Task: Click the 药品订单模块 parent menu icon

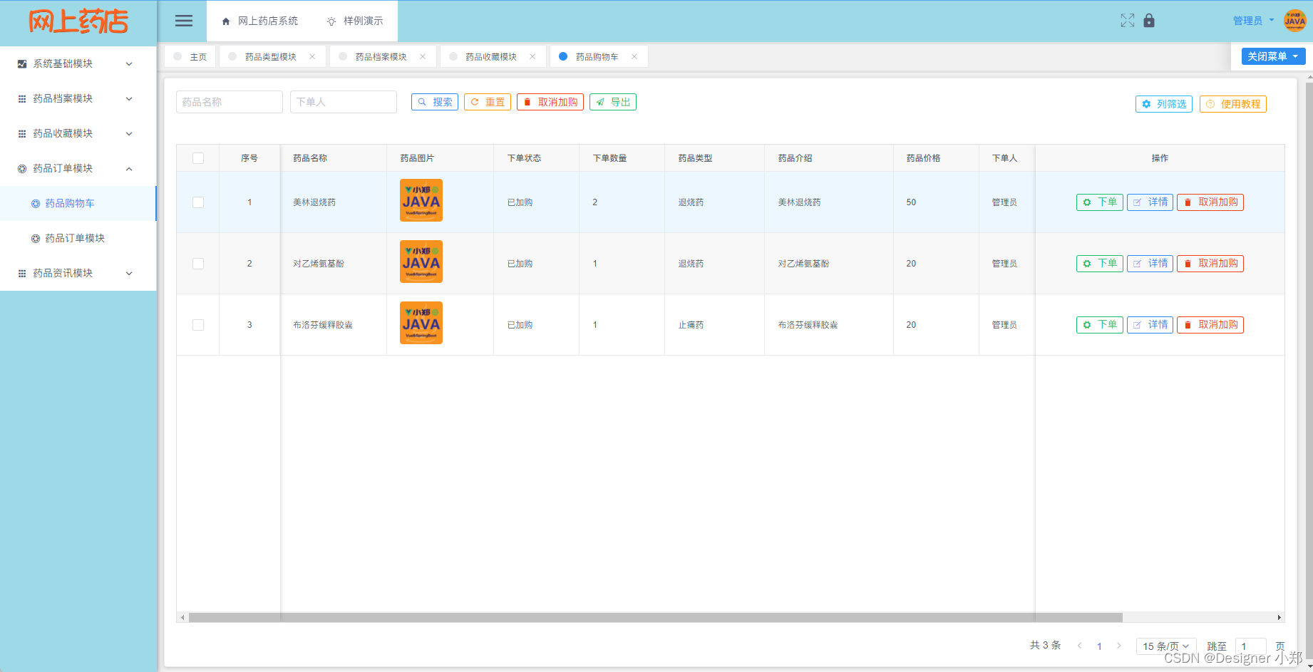Action: (x=22, y=169)
